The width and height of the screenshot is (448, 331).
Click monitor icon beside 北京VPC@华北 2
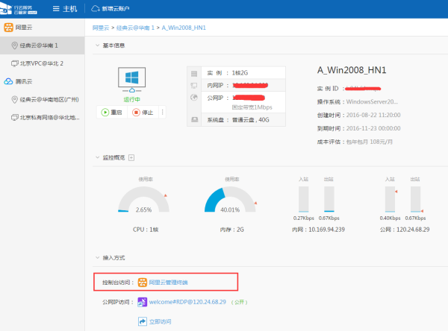[x=15, y=63]
